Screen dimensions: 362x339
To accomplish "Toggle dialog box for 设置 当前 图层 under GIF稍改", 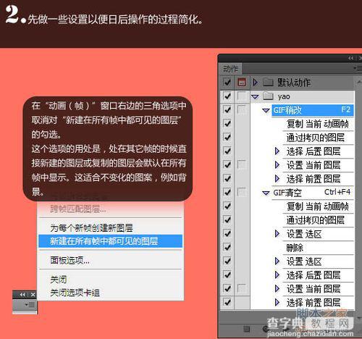I will point(241,164).
